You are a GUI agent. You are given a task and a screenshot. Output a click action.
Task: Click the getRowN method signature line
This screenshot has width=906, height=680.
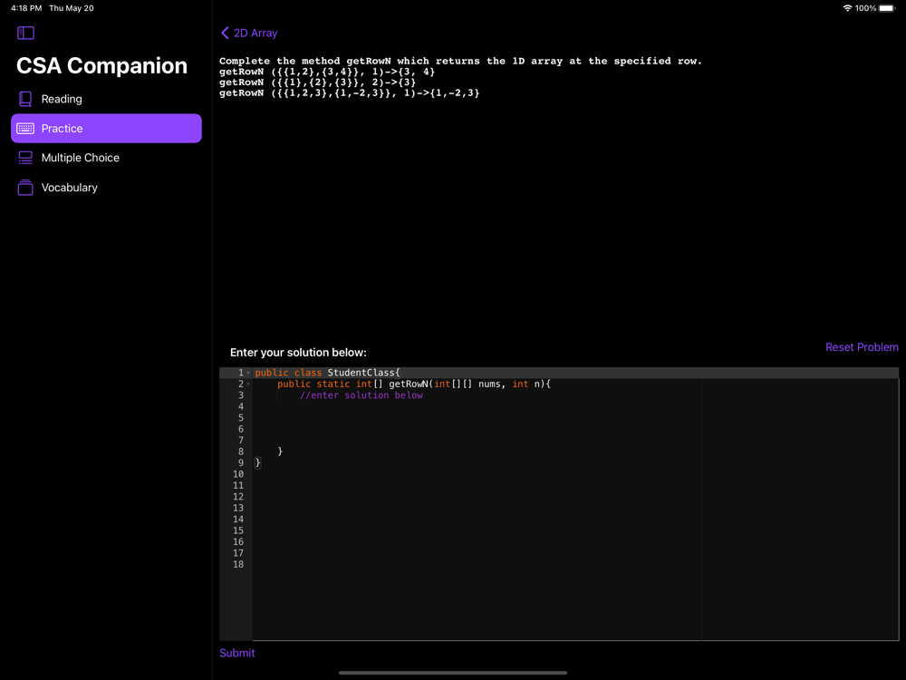(x=414, y=384)
